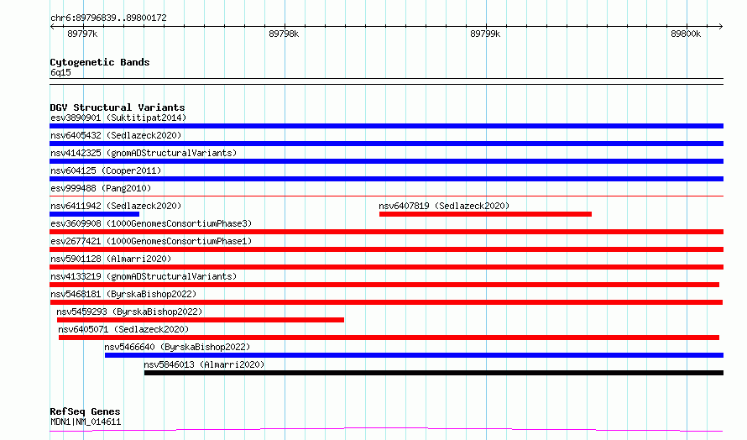Open nsv5901128 (Almarri2020) variant label
The width and height of the screenshot is (747, 440).
(111, 259)
